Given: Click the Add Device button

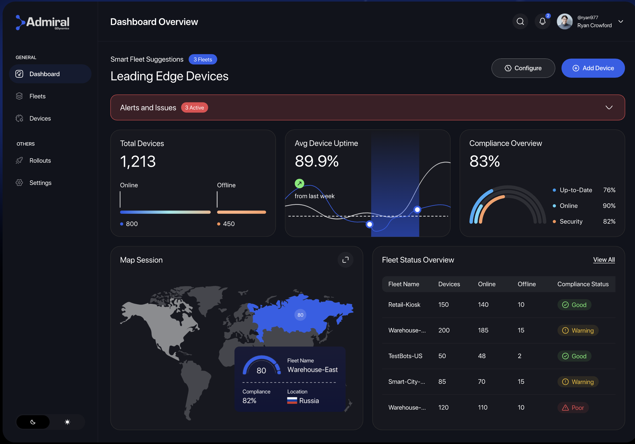Looking at the screenshot, I should (x=593, y=68).
